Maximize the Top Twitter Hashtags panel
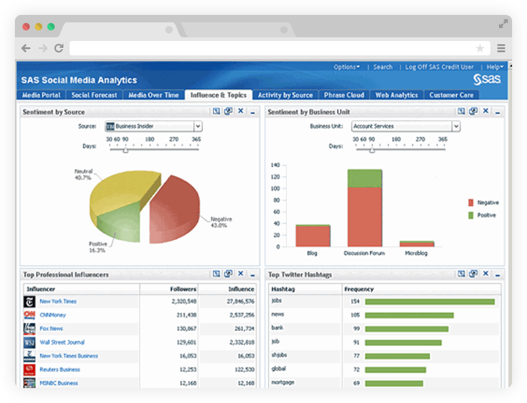527x403 pixels. 462,274
